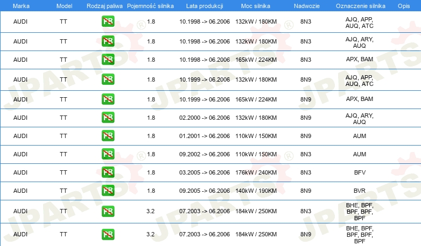Viewport: 421px width, 246px height.
Task: Click the 8N9 body code in the BVR row
Action: (x=306, y=191)
